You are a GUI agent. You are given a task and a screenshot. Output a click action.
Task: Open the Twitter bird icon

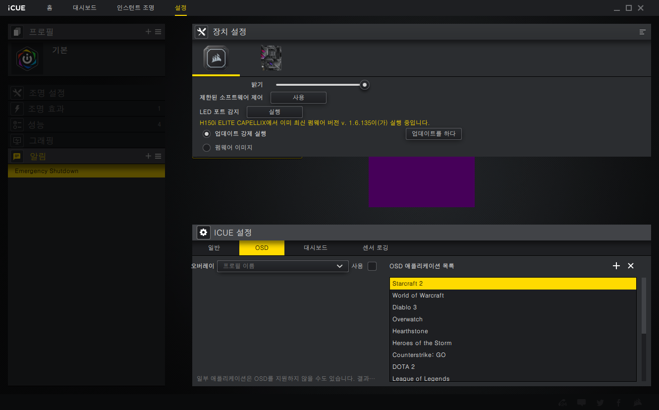coord(600,403)
